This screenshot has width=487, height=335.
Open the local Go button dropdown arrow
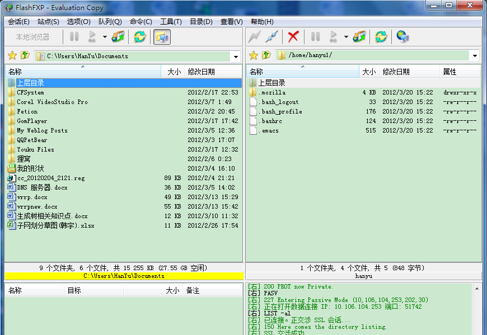tap(105, 37)
